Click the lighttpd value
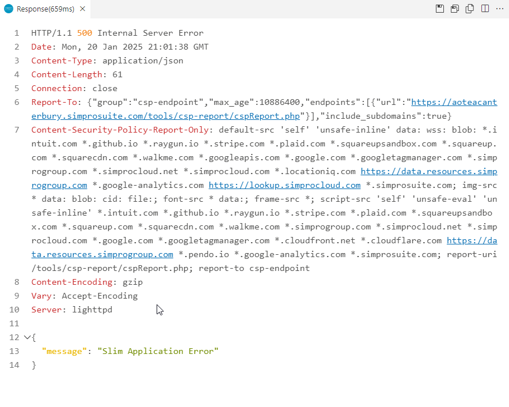Viewport: 509px width, 407px height. 92,310
